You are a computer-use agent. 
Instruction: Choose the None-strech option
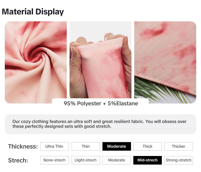(x=54, y=160)
